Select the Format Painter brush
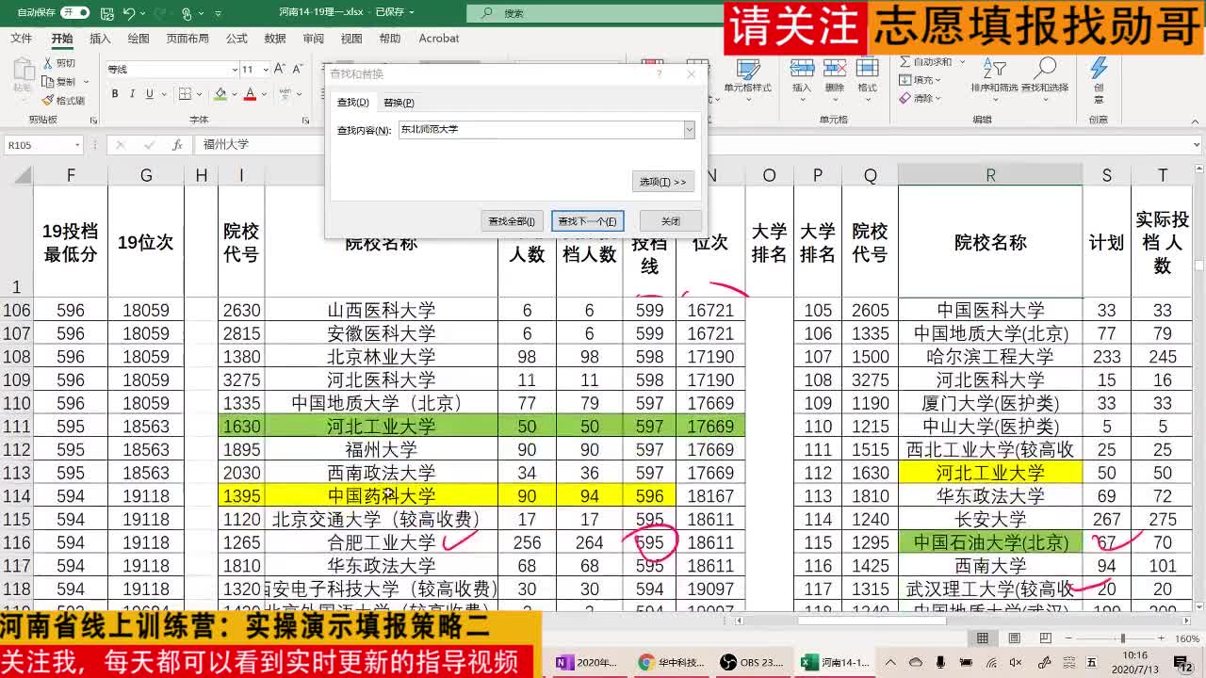1206x678 pixels. (x=48, y=101)
